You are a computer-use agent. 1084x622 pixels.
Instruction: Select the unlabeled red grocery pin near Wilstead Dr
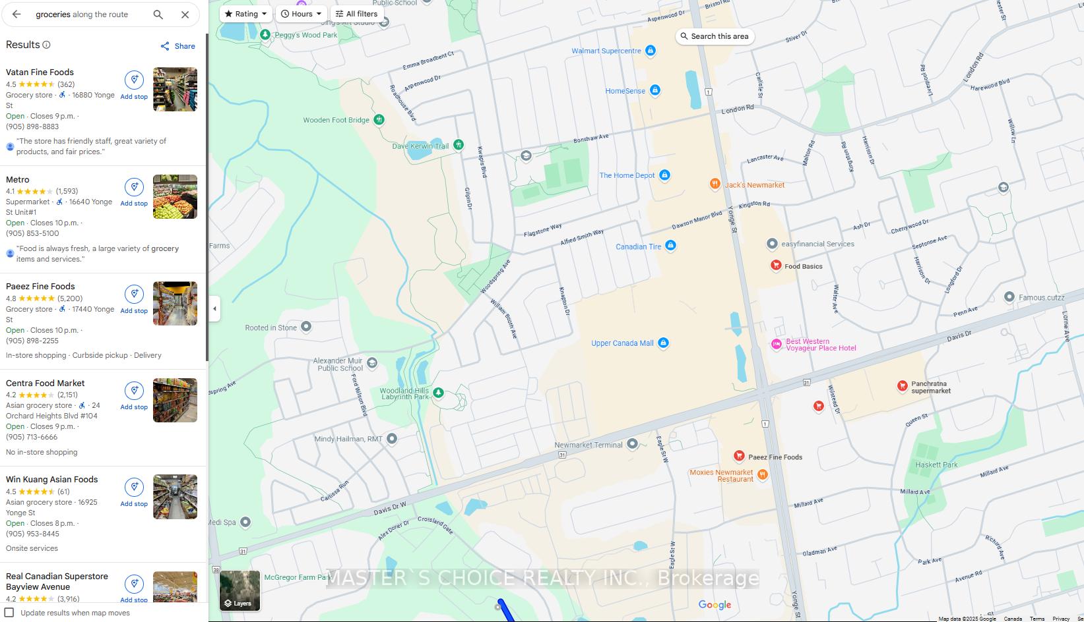click(818, 406)
